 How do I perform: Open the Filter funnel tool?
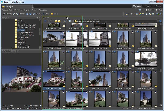tap(43, 14)
